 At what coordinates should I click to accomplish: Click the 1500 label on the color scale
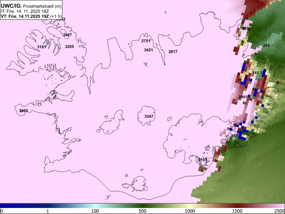237,211
